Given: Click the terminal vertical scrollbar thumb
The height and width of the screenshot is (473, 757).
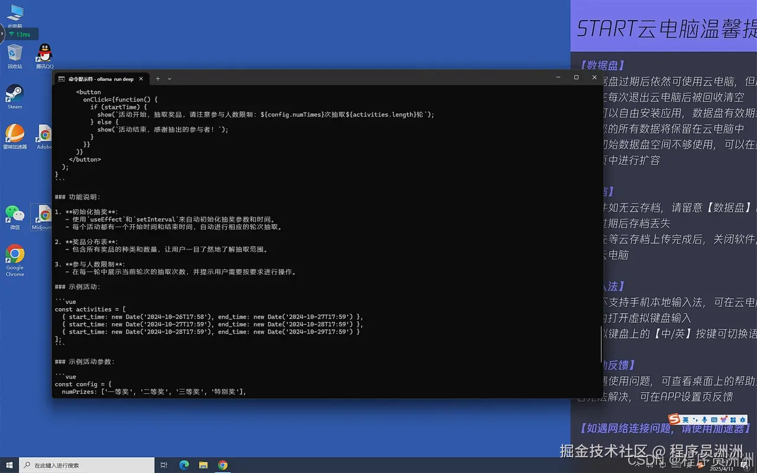Looking at the screenshot, I should click(x=601, y=344).
